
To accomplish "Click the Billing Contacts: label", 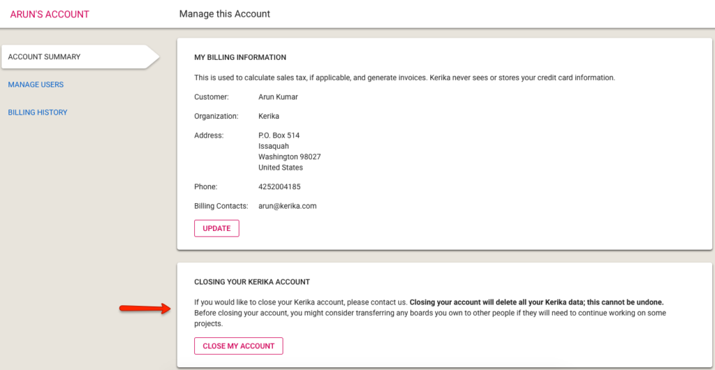I will tap(221, 206).
